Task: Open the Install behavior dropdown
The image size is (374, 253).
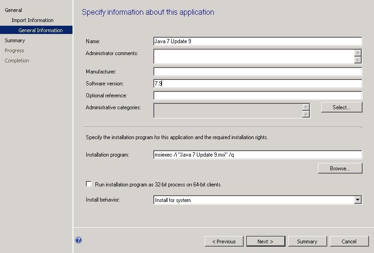Action: tap(357, 200)
